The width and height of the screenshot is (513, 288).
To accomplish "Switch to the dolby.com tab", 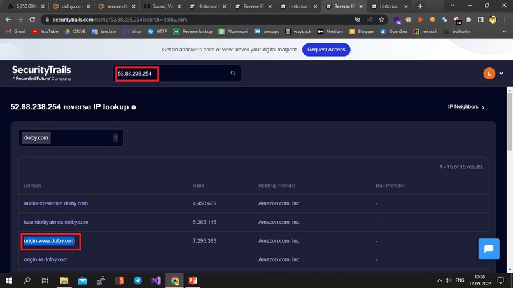I will (71, 6).
